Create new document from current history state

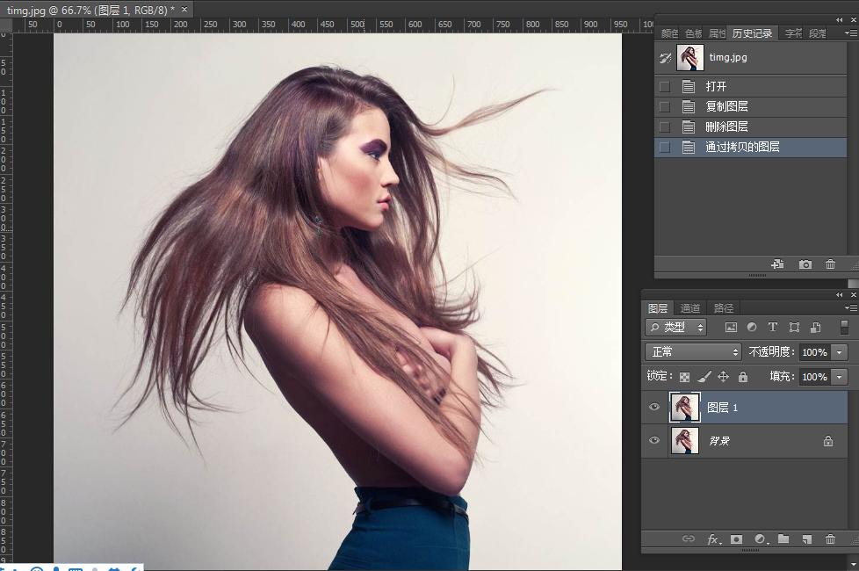click(x=777, y=264)
